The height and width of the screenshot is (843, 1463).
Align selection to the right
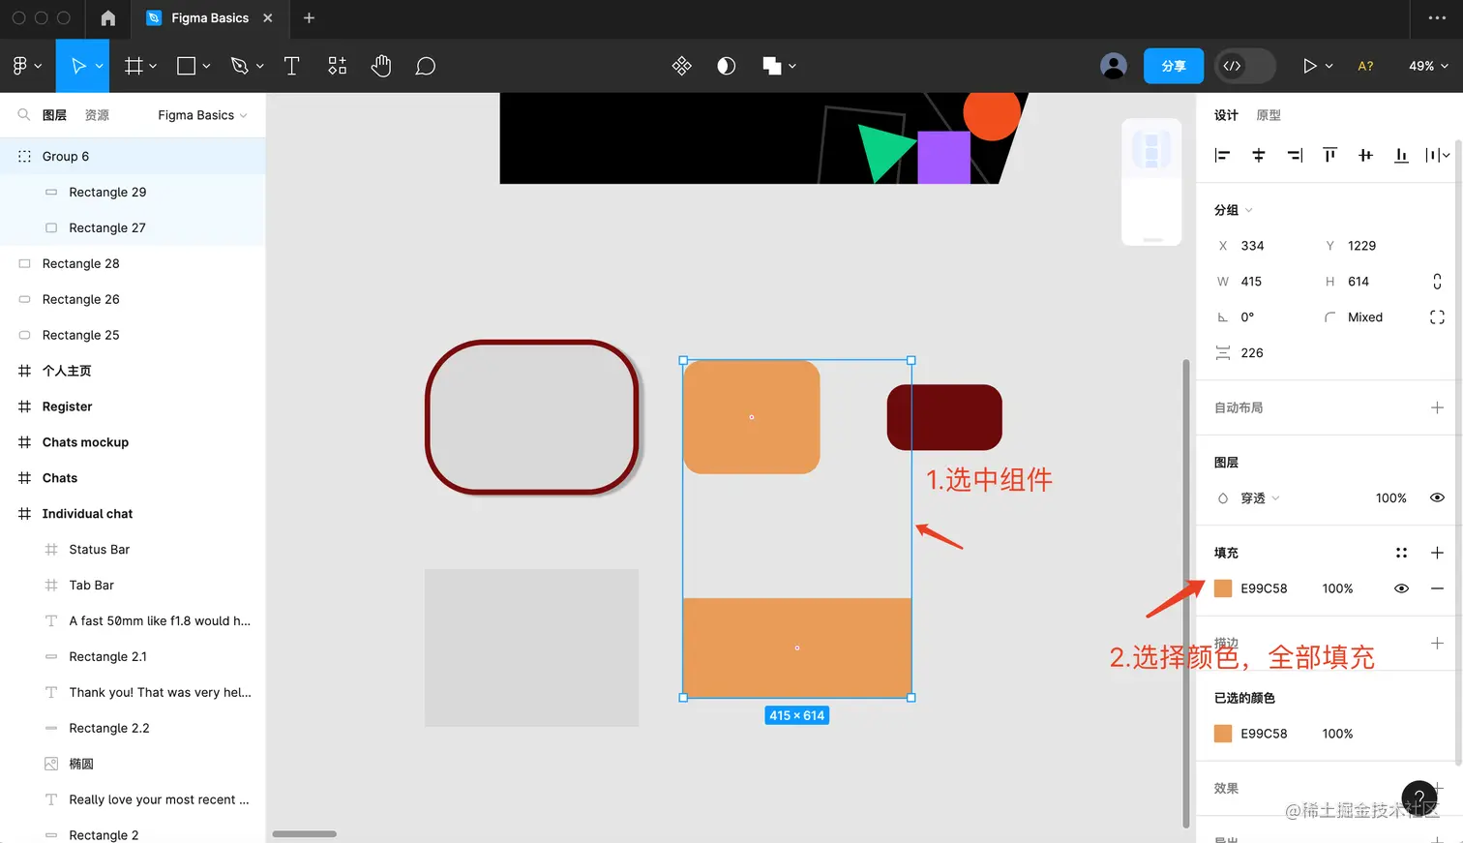(x=1295, y=155)
